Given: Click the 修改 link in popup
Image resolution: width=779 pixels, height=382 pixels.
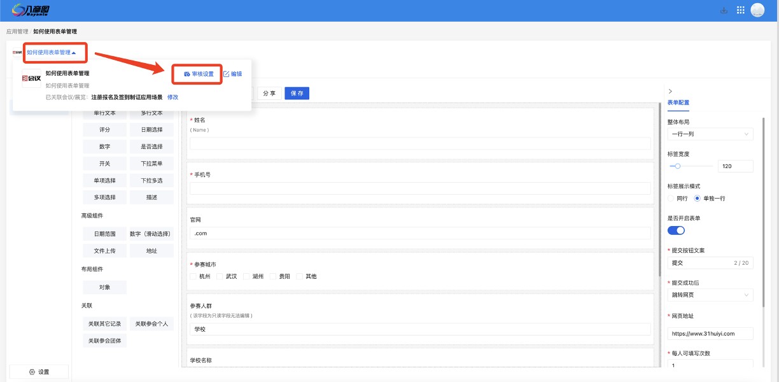Looking at the screenshot, I should click(x=172, y=97).
